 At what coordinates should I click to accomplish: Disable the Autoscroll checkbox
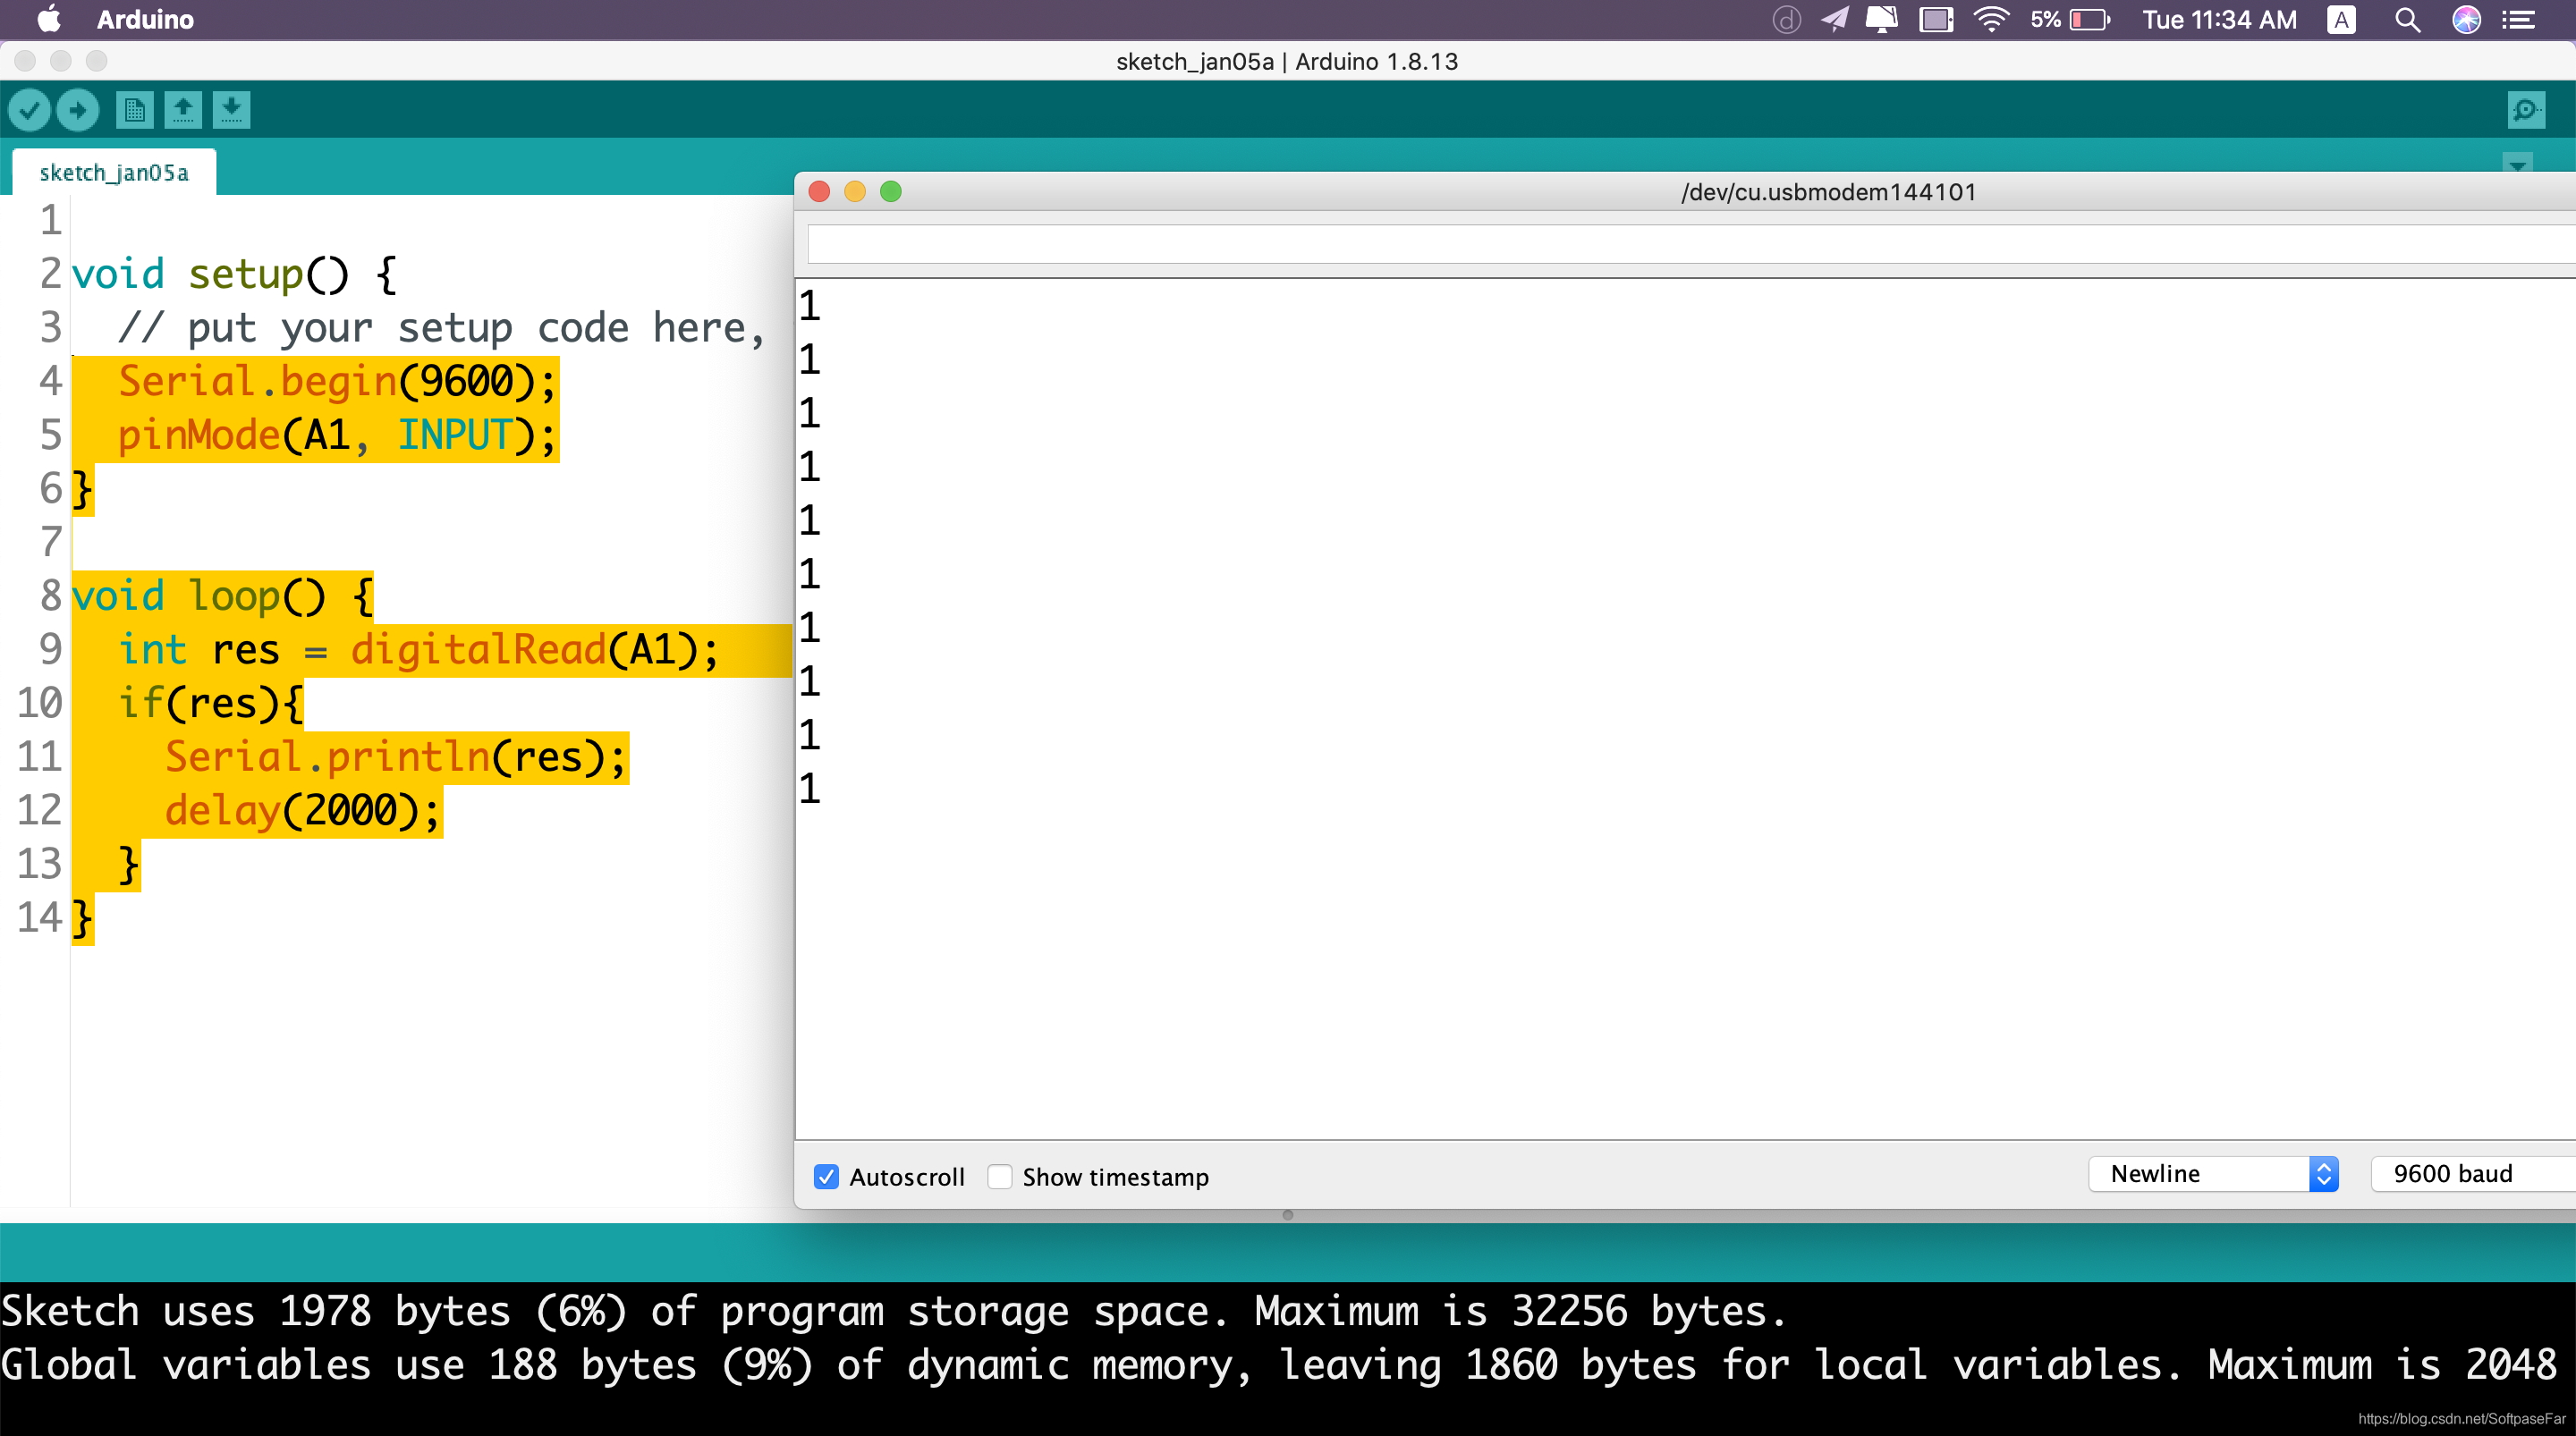tap(826, 1177)
